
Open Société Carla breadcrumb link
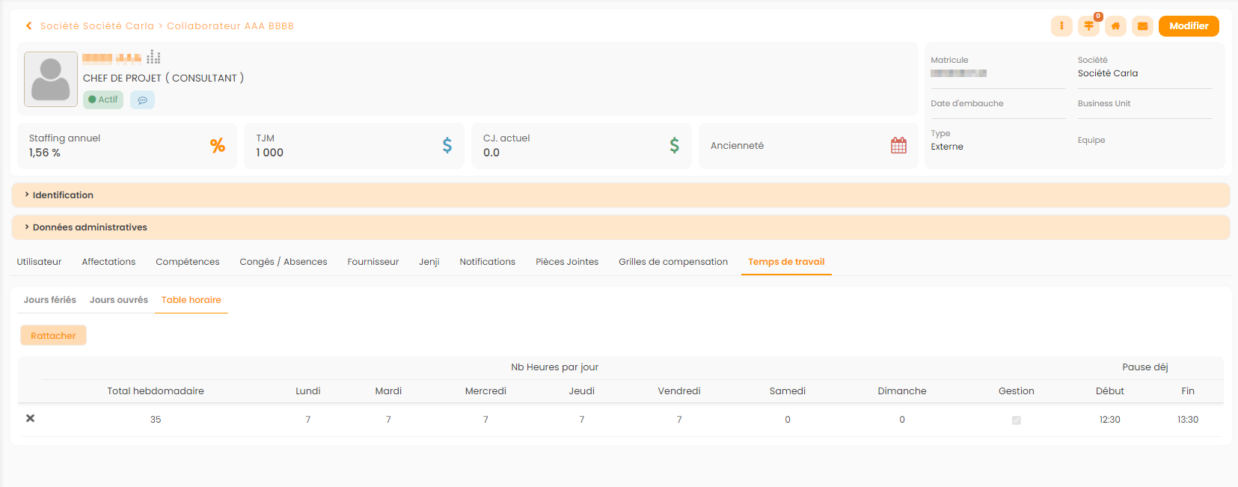[97, 26]
